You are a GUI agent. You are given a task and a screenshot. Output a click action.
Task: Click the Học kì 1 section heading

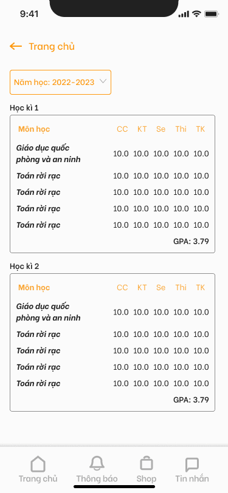pos(24,108)
